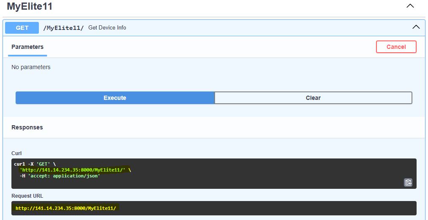This screenshot has width=428, height=220.
Task: Click the Get Device Info summary text
Action: coord(107,27)
